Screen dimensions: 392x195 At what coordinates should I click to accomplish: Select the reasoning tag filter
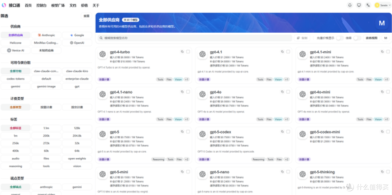click(16, 166)
